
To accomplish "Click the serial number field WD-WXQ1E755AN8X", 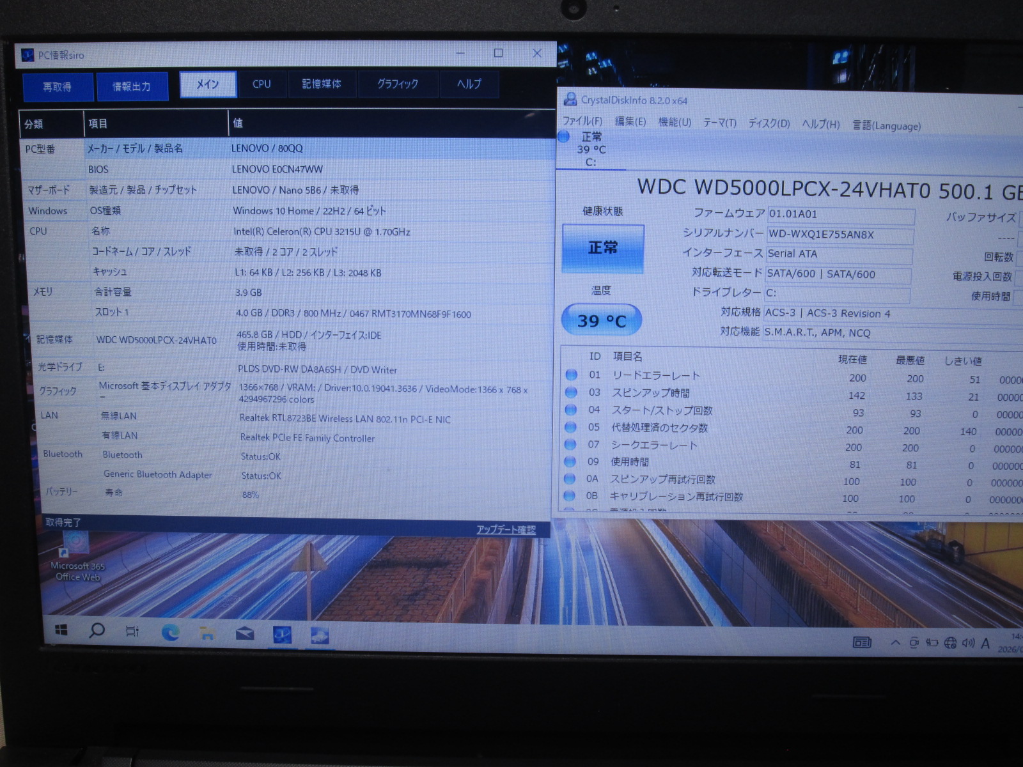I will coord(840,235).
